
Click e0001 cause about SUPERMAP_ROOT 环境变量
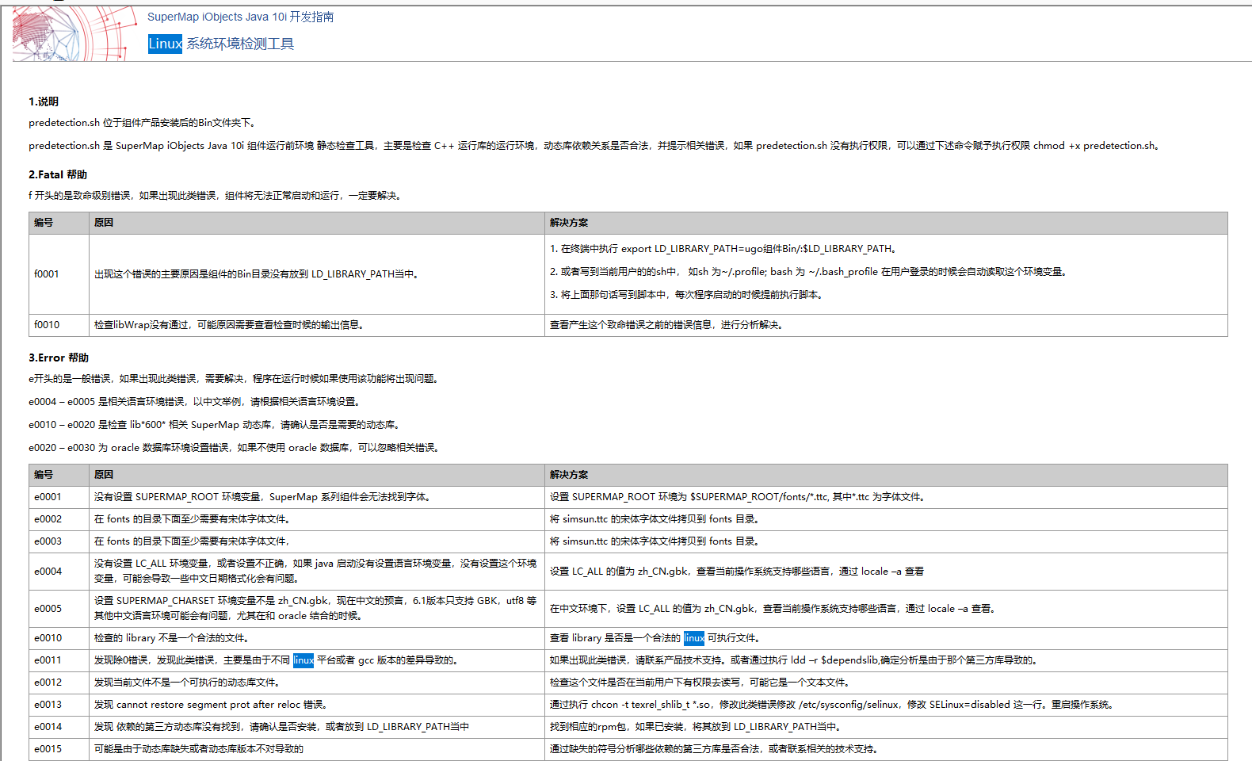(264, 497)
